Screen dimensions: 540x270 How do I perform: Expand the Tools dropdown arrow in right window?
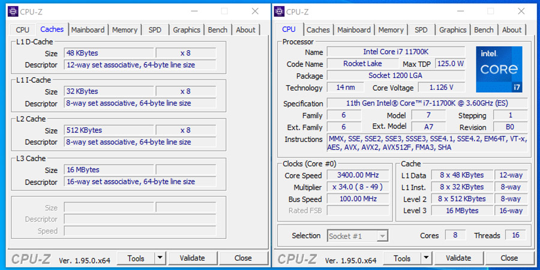427,258
